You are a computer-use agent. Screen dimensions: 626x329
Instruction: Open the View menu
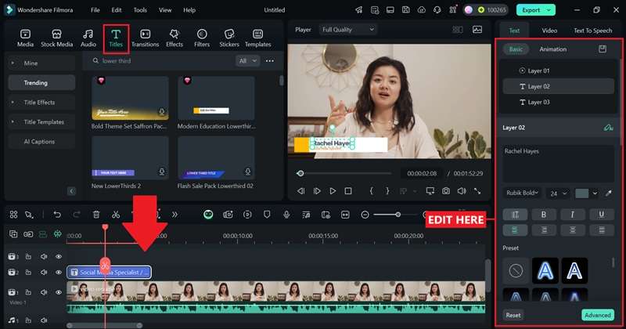pyautogui.click(x=165, y=10)
